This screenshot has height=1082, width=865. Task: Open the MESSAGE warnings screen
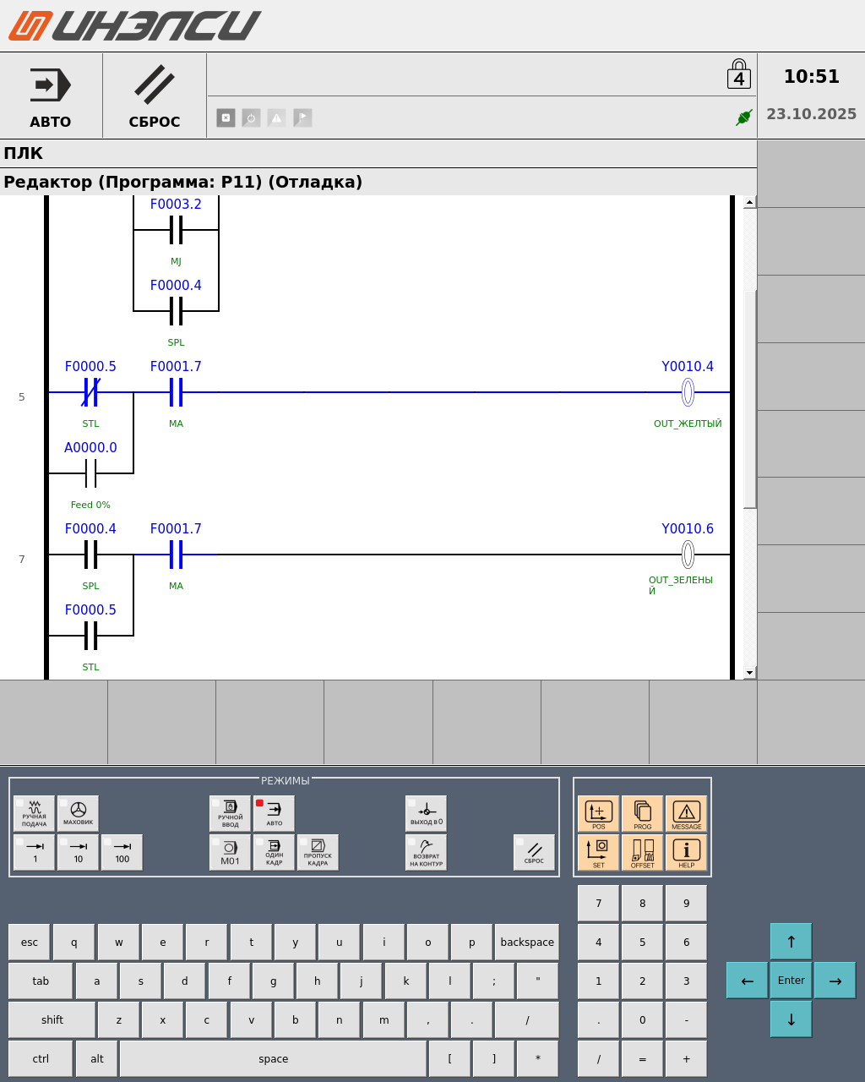click(686, 813)
